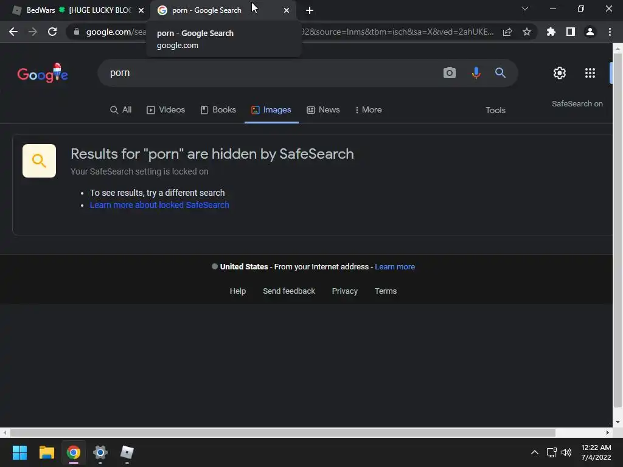Viewport: 623px width, 467px height.
Task: Click the horizontal scrollbar right arrow
Action: click(608, 432)
